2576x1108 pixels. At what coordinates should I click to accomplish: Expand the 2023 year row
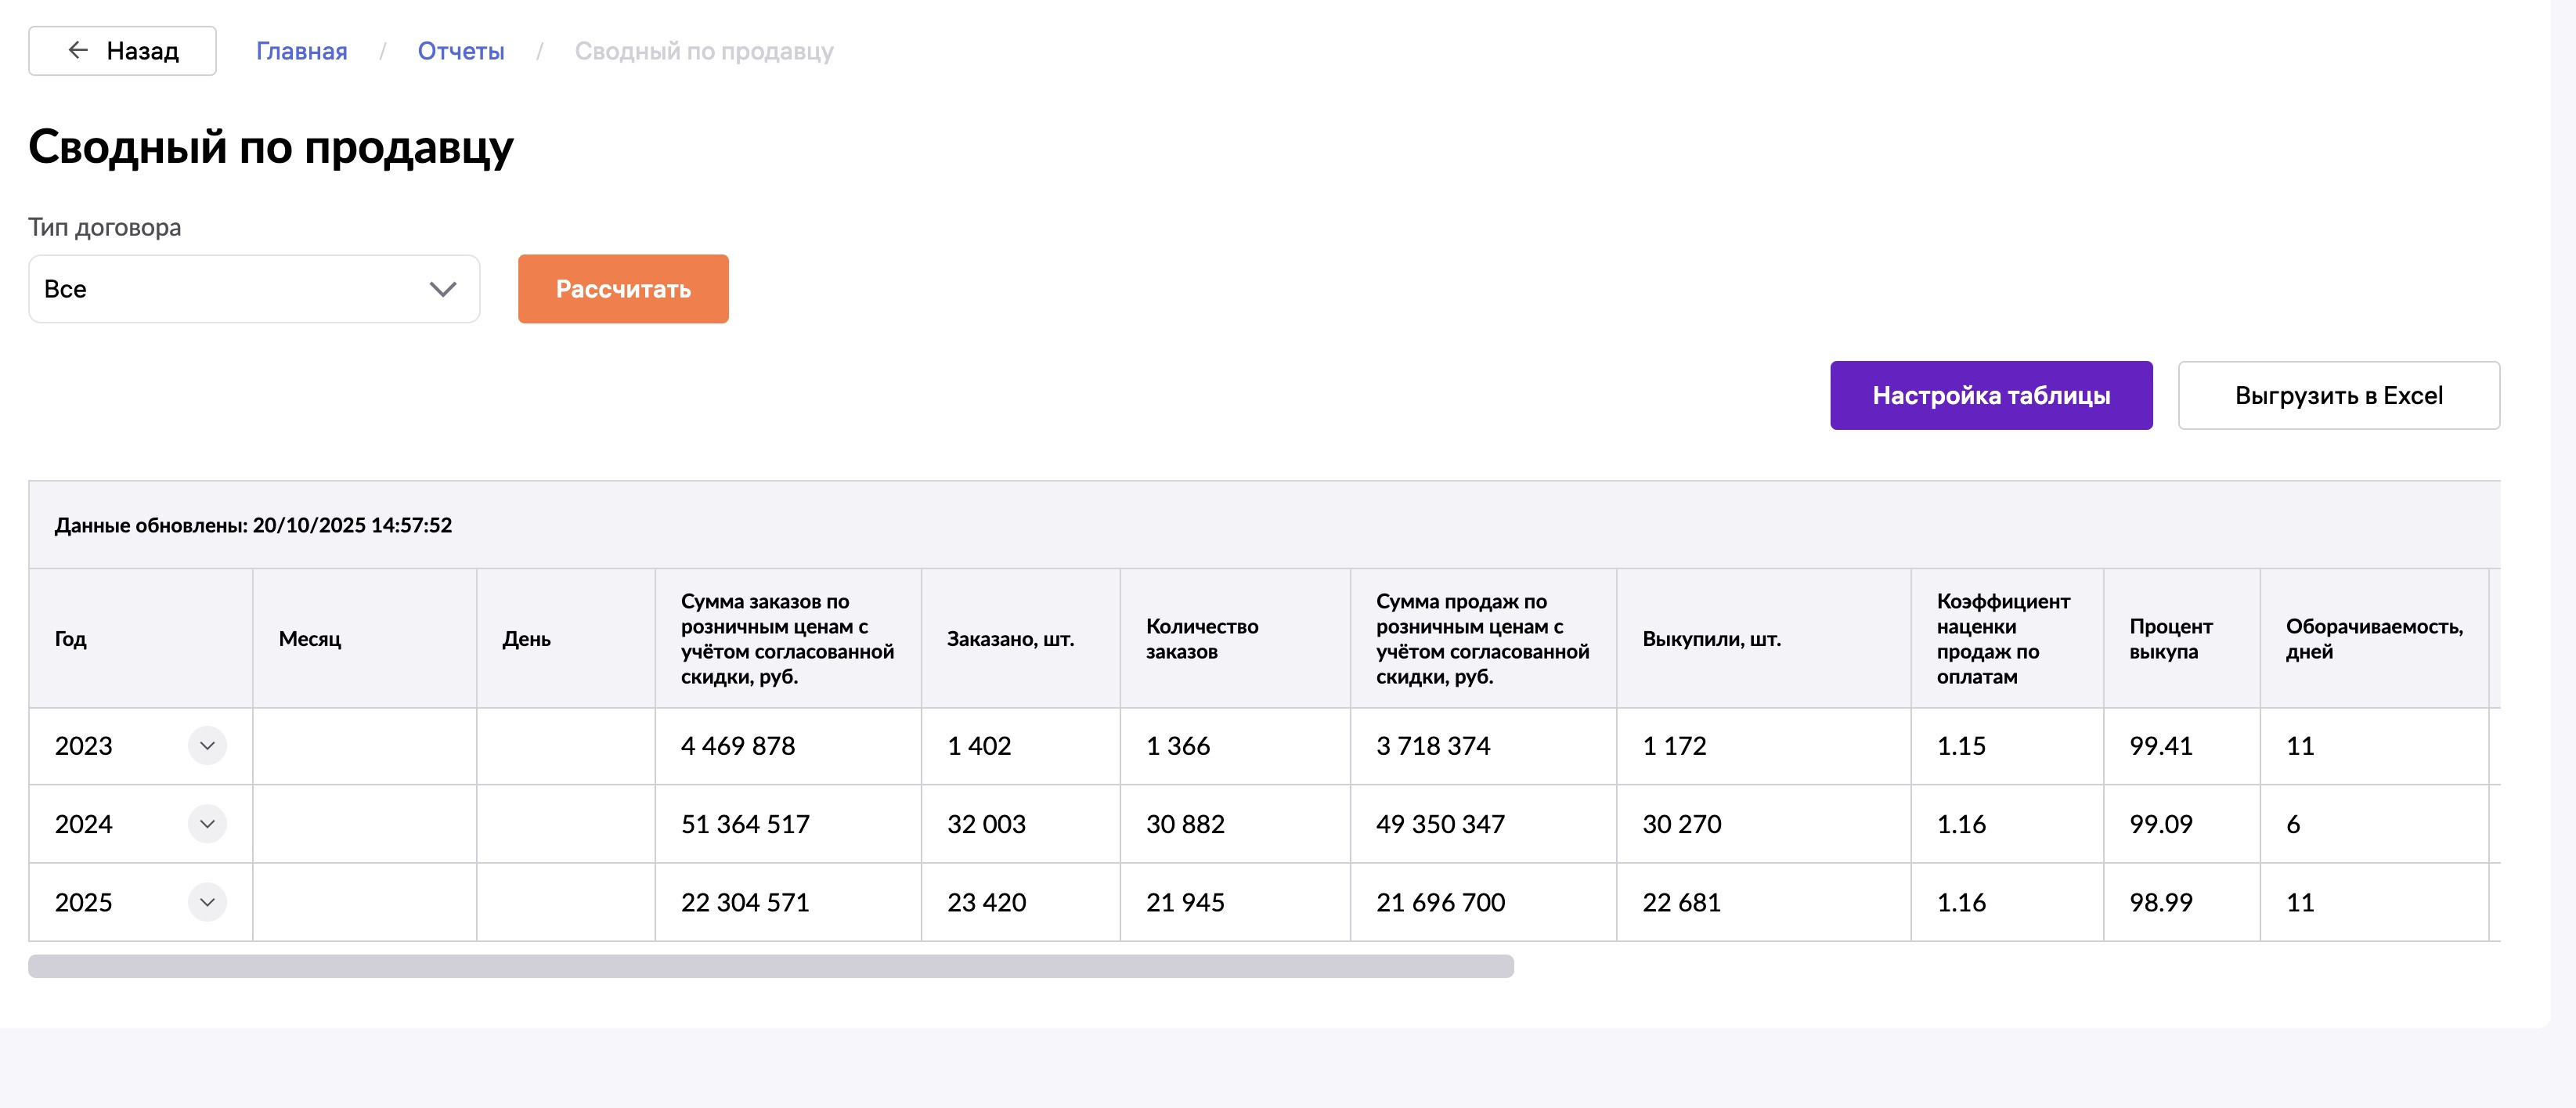click(207, 746)
